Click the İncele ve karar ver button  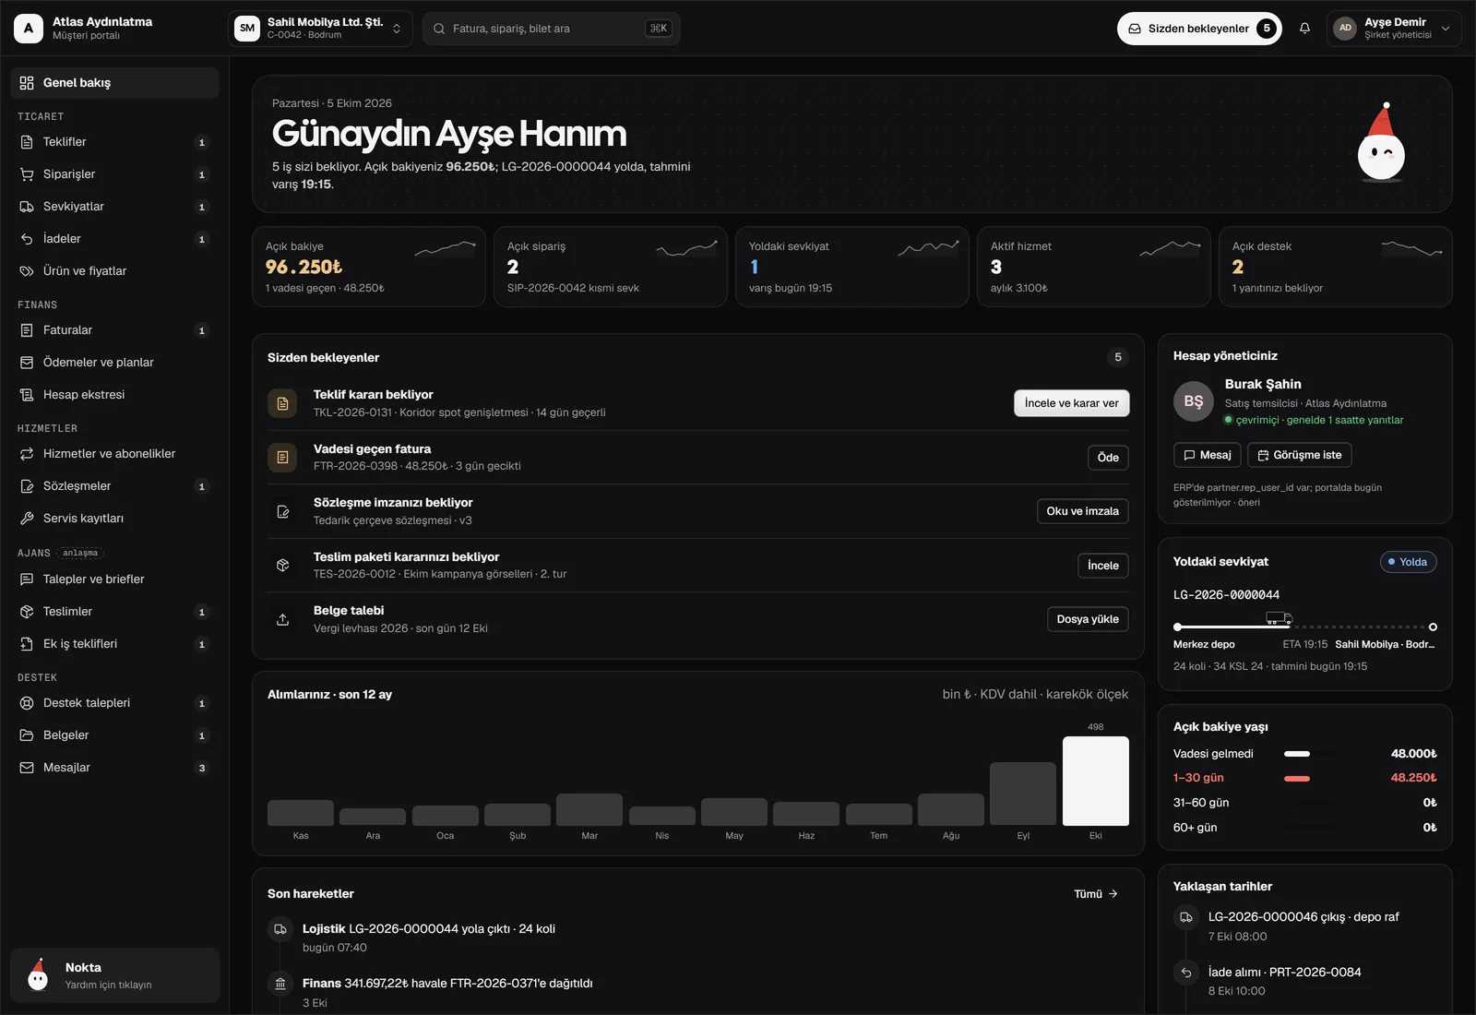coord(1071,403)
